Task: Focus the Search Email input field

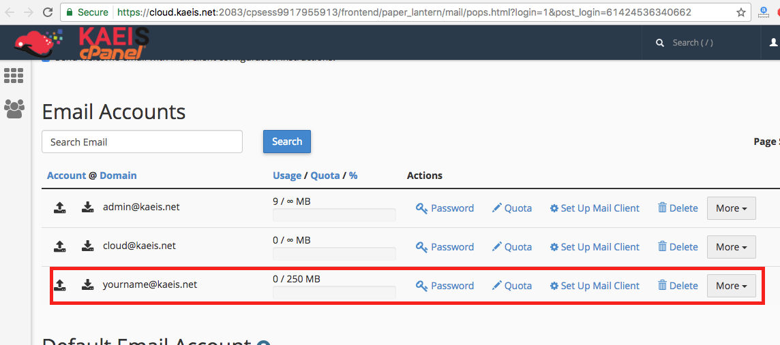Action: [x=142, y=142]
